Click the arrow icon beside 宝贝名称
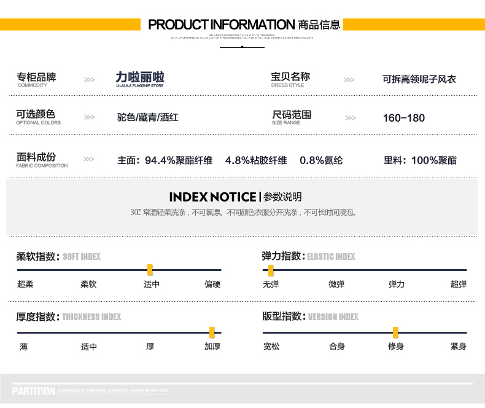This screenshot has width=485, height=408. point(349,80)
